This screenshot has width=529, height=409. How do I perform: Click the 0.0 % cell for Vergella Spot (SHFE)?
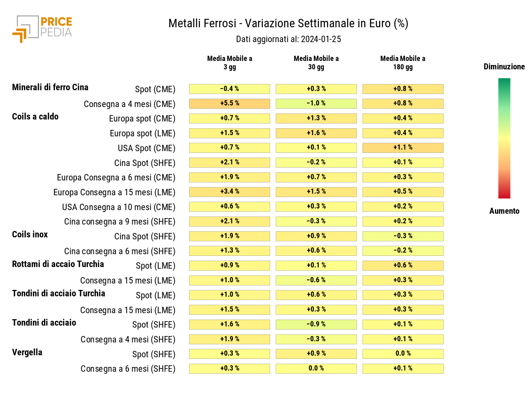click(x=403, y=354)
